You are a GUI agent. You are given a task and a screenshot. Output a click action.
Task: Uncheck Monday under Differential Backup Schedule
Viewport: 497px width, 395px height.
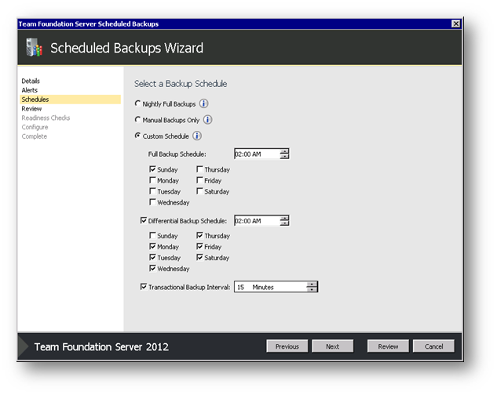pos(152,246)
